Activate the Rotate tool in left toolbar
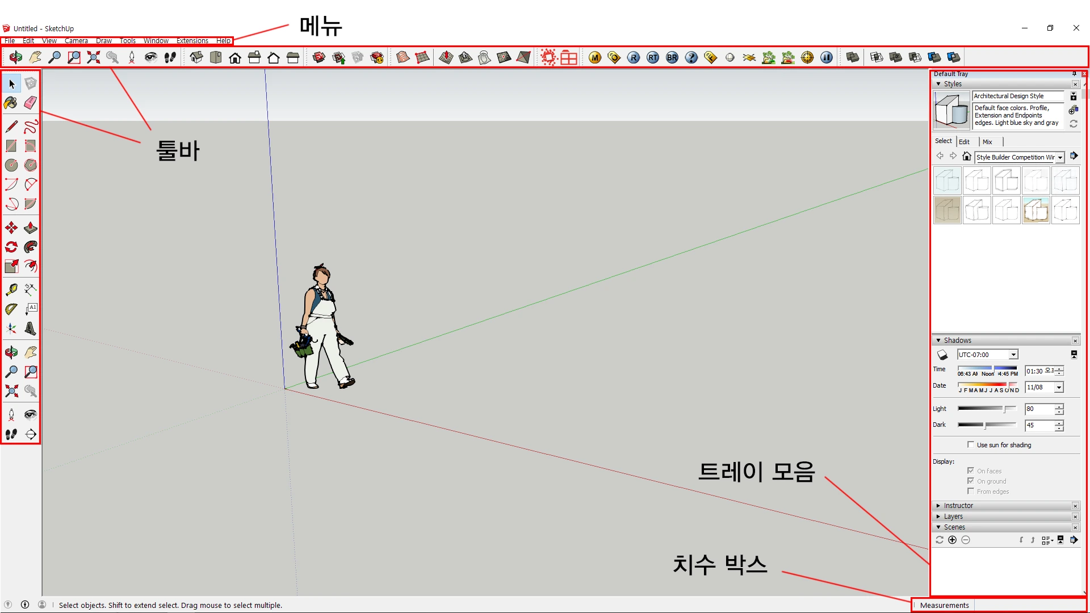This screenshot has height=613, width=1090. point(11,247)
